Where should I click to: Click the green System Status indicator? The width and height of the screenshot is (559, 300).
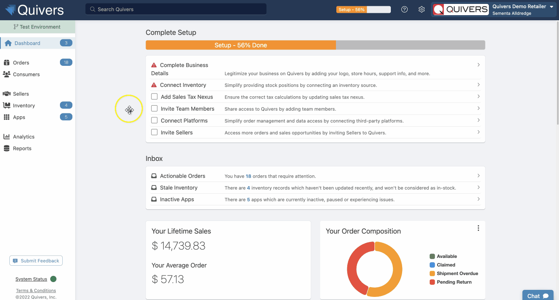coord(53,279)
